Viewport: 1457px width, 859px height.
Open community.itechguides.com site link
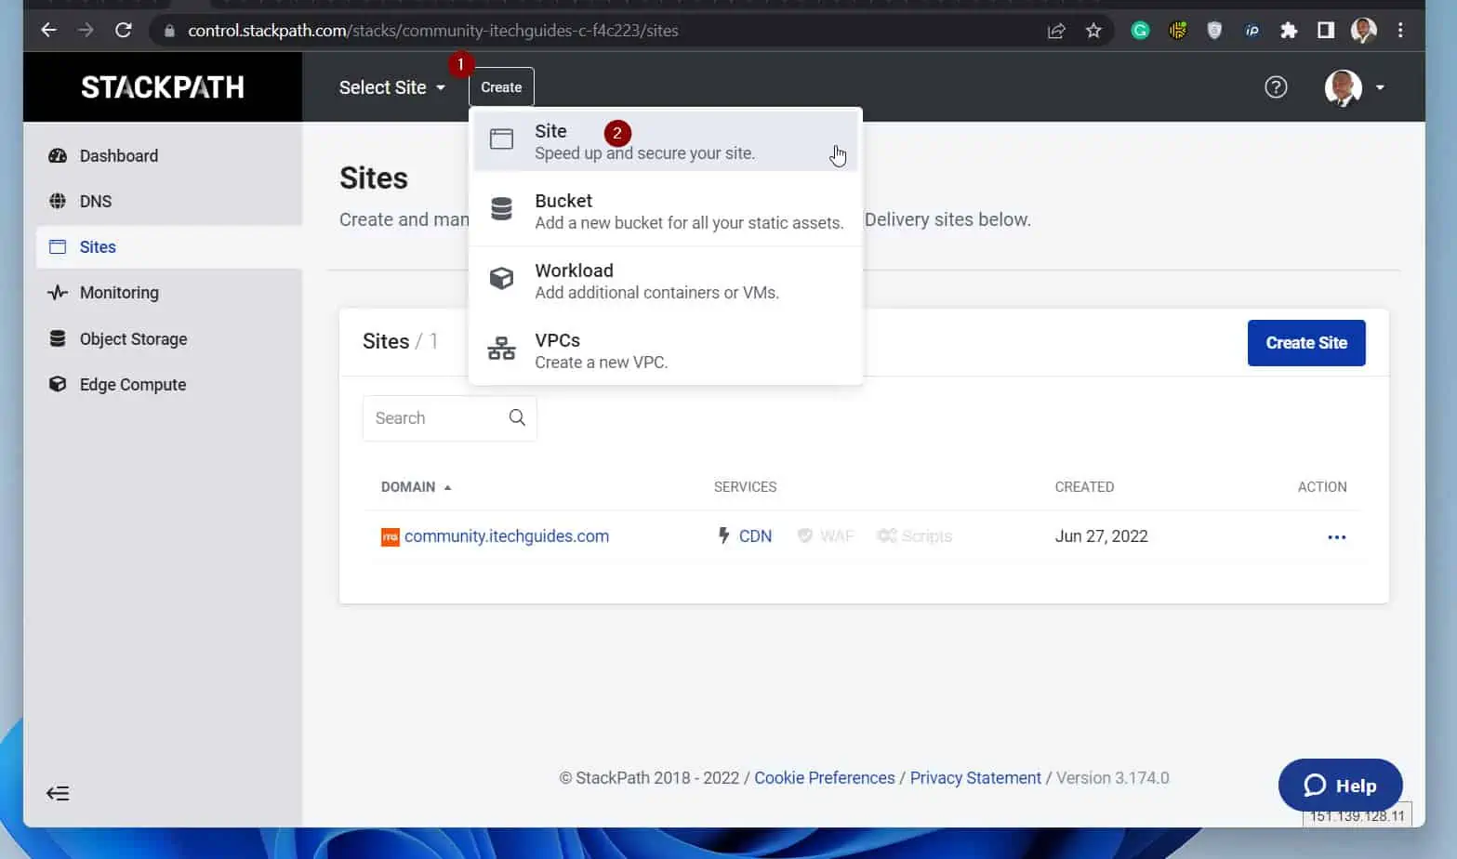[507, 536]
